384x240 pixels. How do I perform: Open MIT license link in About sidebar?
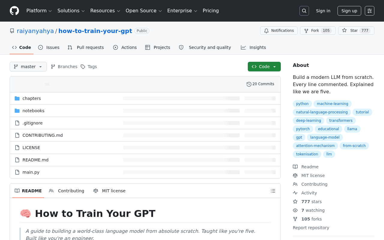[x=309, y=175]
